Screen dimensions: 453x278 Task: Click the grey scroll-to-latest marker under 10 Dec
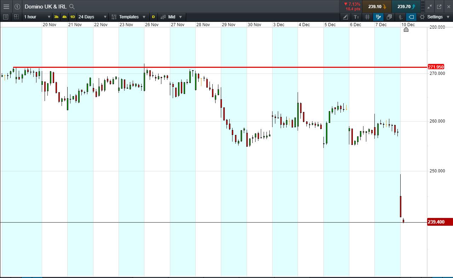coord(406,29)
